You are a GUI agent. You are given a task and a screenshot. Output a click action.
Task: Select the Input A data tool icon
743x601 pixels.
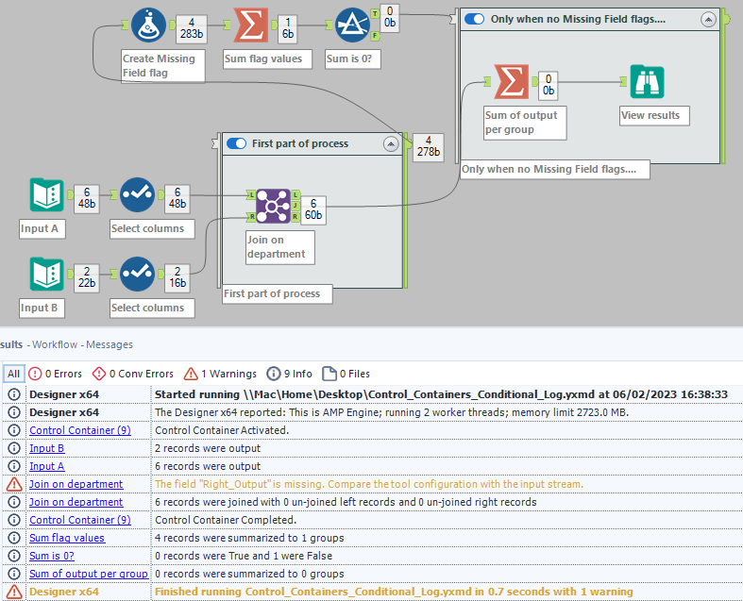tap(46, 195)
